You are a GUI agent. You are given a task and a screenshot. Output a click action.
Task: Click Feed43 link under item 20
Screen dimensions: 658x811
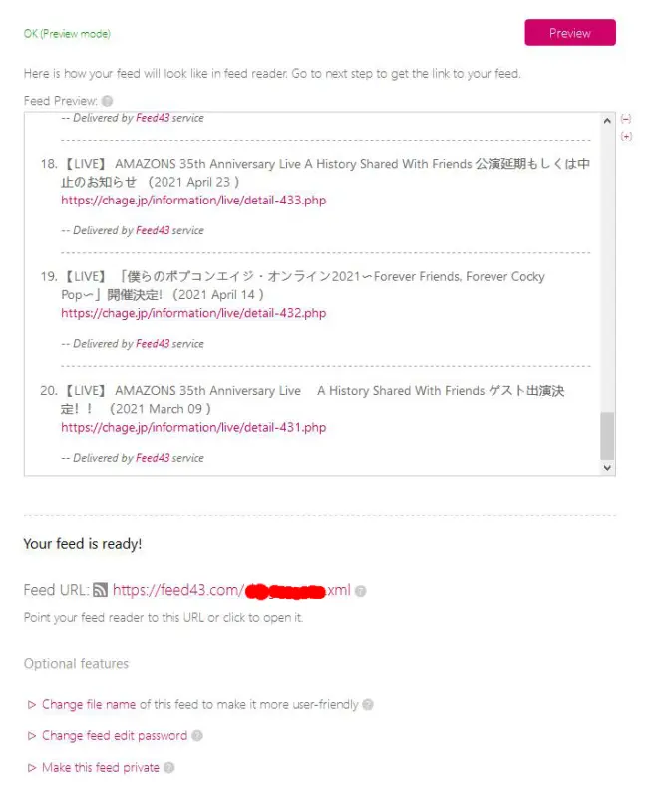153,458
